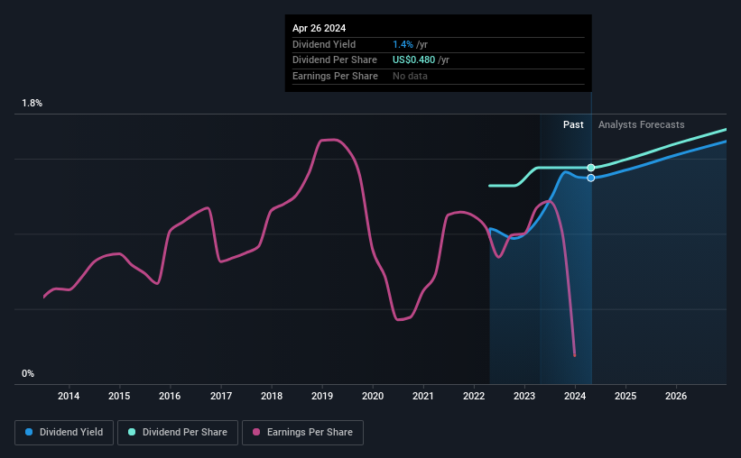
Task: Select the blue Dividend Yield data point marker
Action: coord(590,178)
